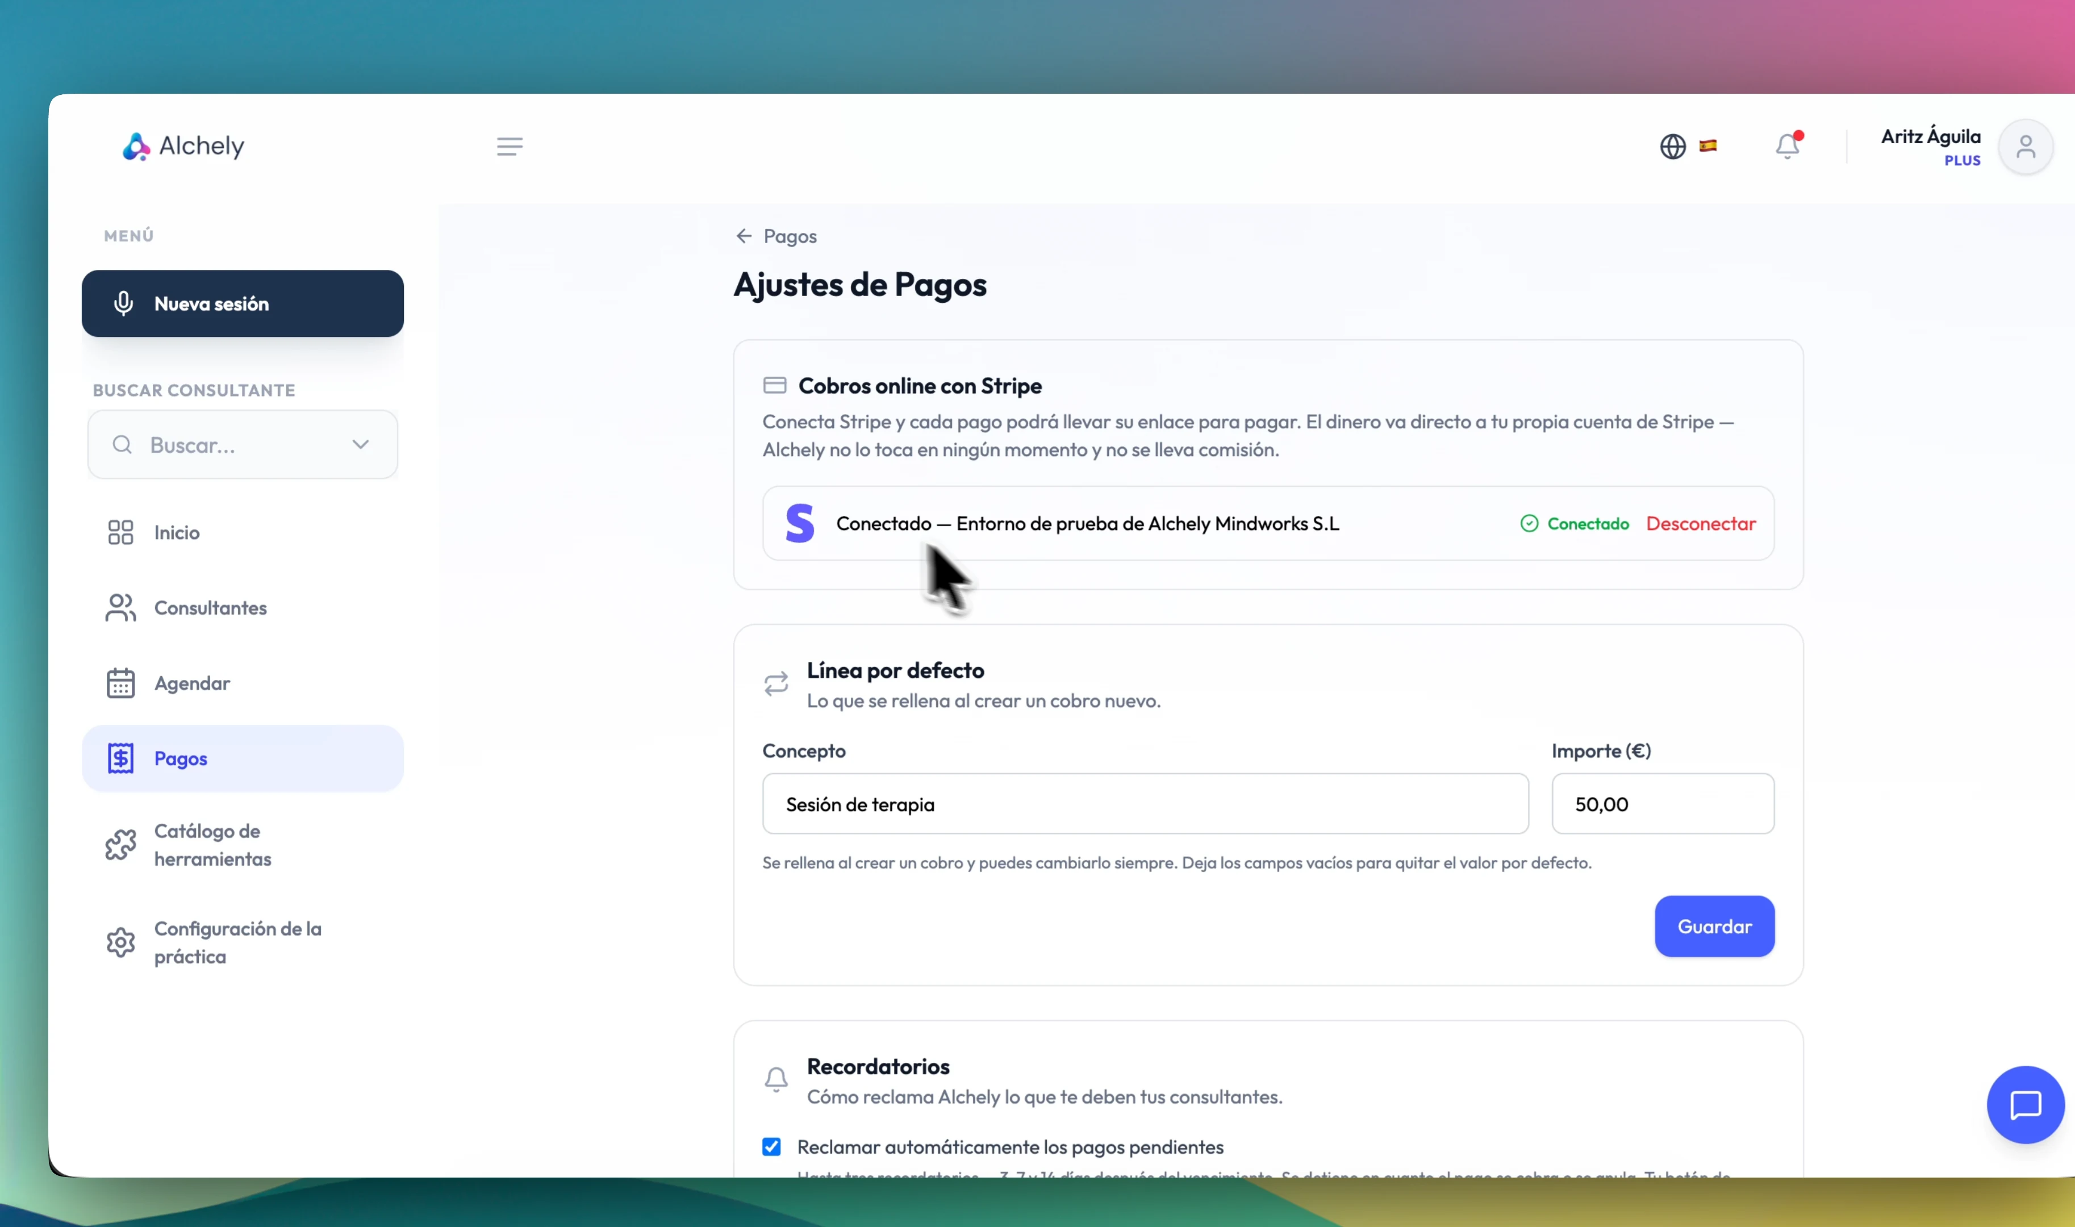The height and width of the screenshot is (1227, 2075).
Task: Click the gear configuration icon
Action: point(120,942)
